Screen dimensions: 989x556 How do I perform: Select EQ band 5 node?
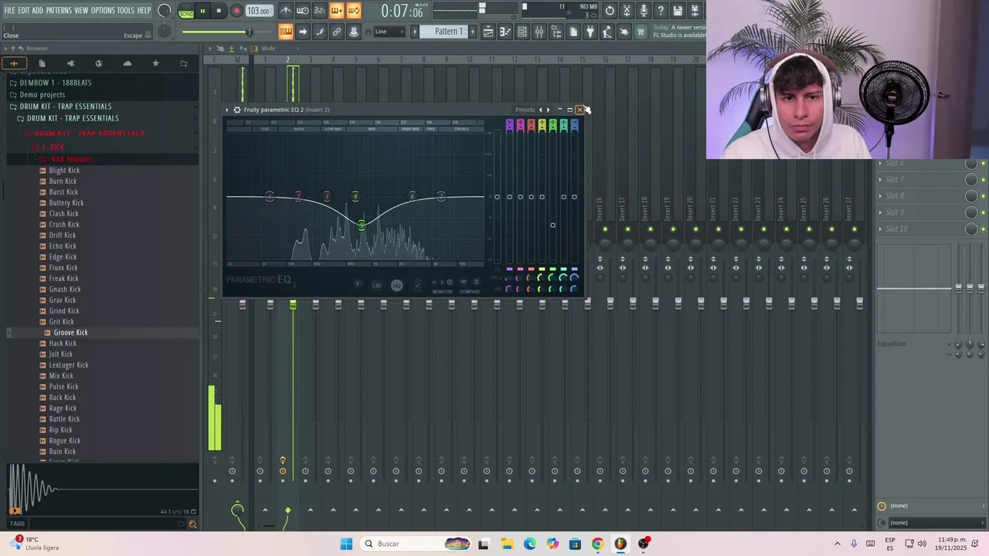[x=361, y=225]
